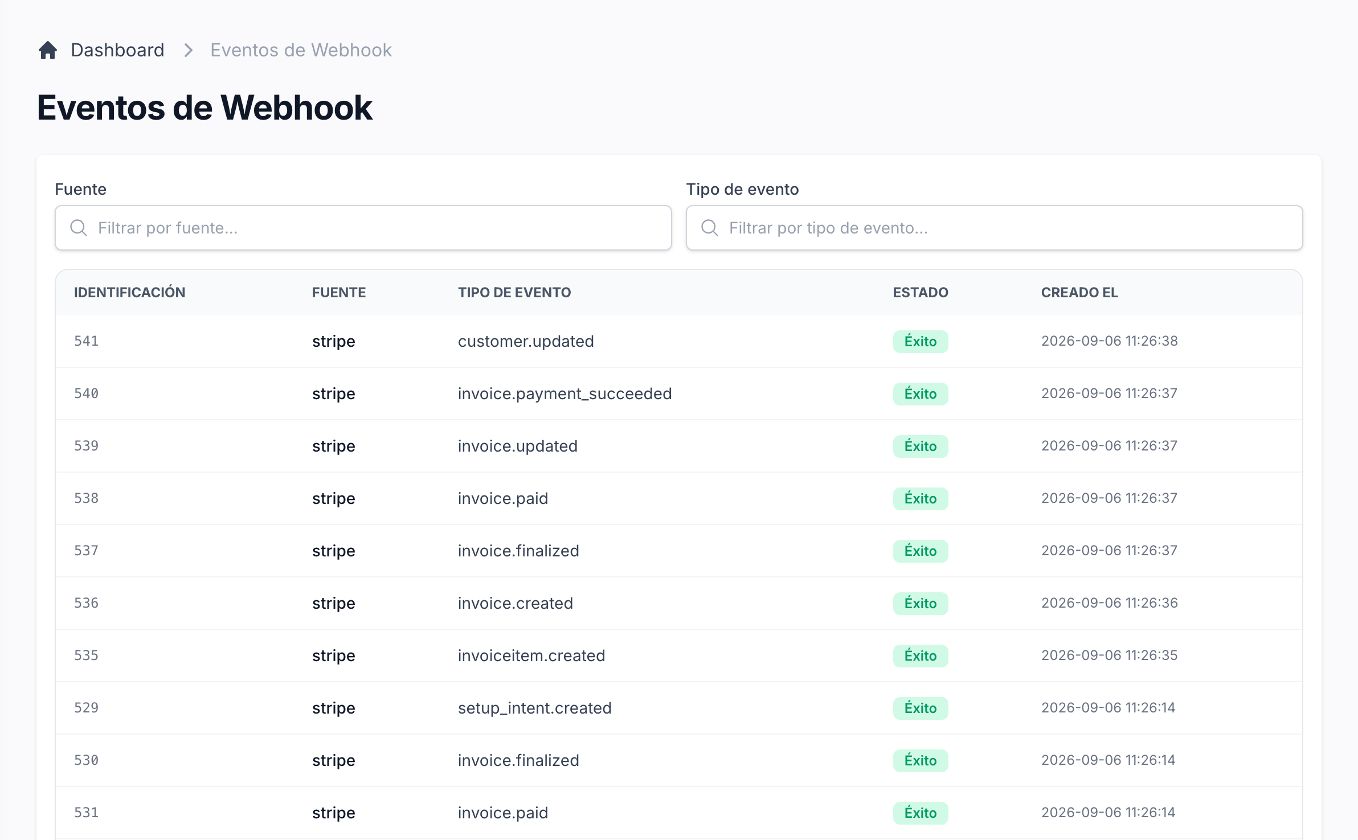Select event ID 538

[87, 498]
